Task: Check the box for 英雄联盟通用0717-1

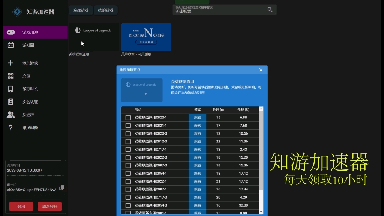Action: coord(128,150)
